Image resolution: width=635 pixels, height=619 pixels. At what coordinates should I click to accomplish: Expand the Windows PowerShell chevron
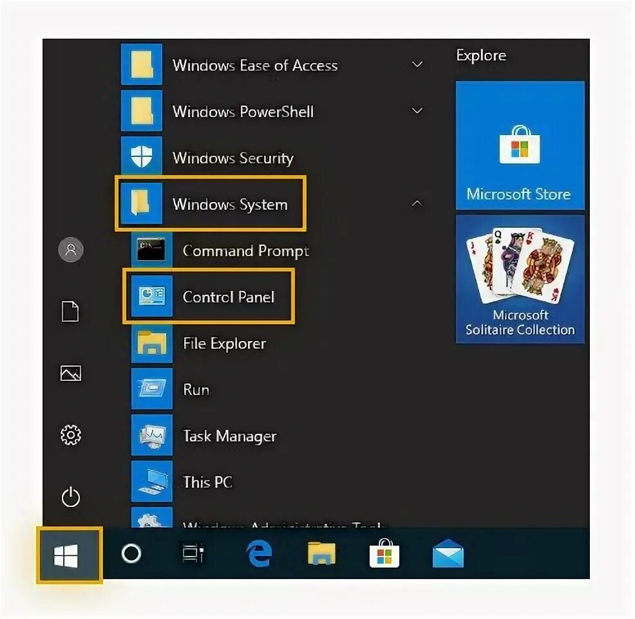coord(417,111)
